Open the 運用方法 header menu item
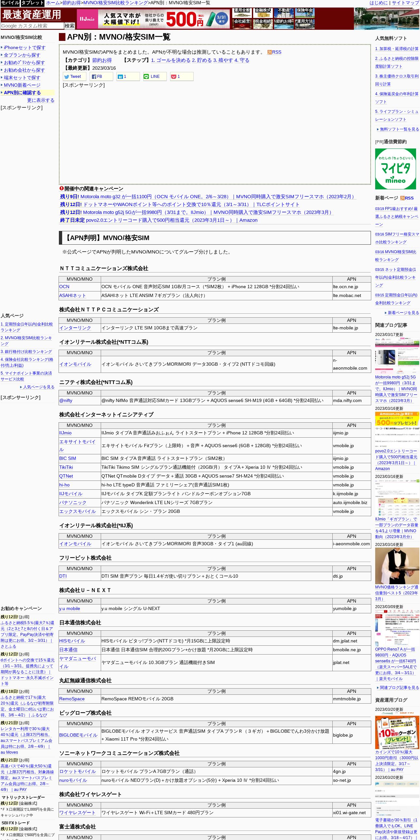This screenshot has height=840, width=420. coord(305,24)
